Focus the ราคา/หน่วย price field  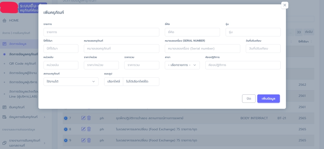[x=101, y=65]
